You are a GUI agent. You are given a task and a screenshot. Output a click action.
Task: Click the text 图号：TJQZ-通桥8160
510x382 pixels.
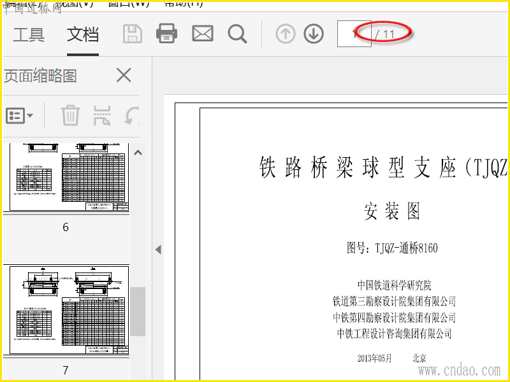click(x=392, y=248)
